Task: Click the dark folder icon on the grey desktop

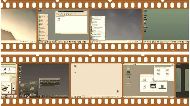Action: coord(129,72)
